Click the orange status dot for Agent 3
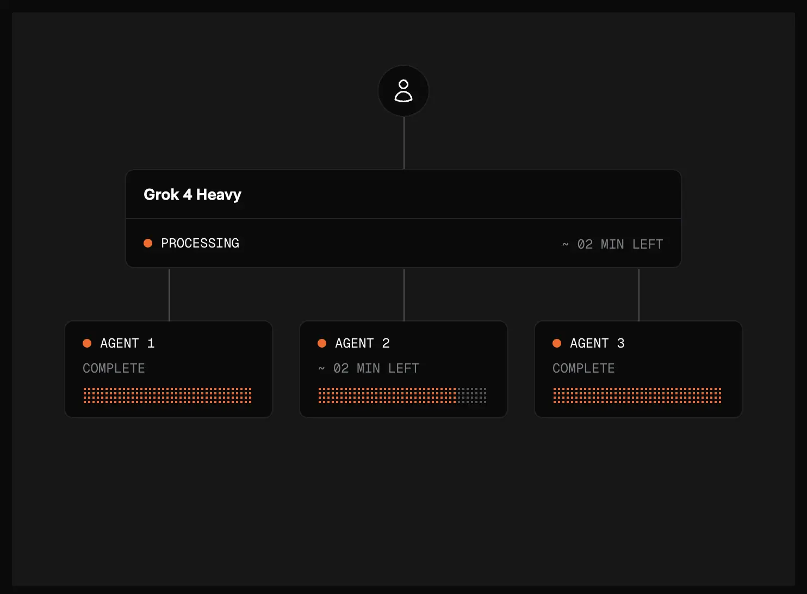This screenshot has width=807, height=594. coord(557,343)
